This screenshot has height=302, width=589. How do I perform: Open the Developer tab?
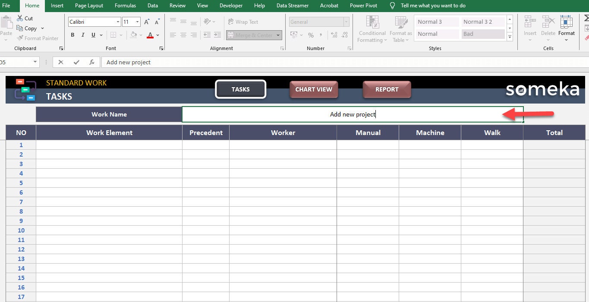231,6
